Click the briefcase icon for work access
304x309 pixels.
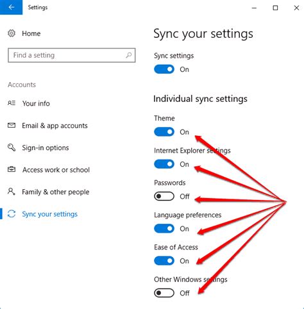point(12,169)
